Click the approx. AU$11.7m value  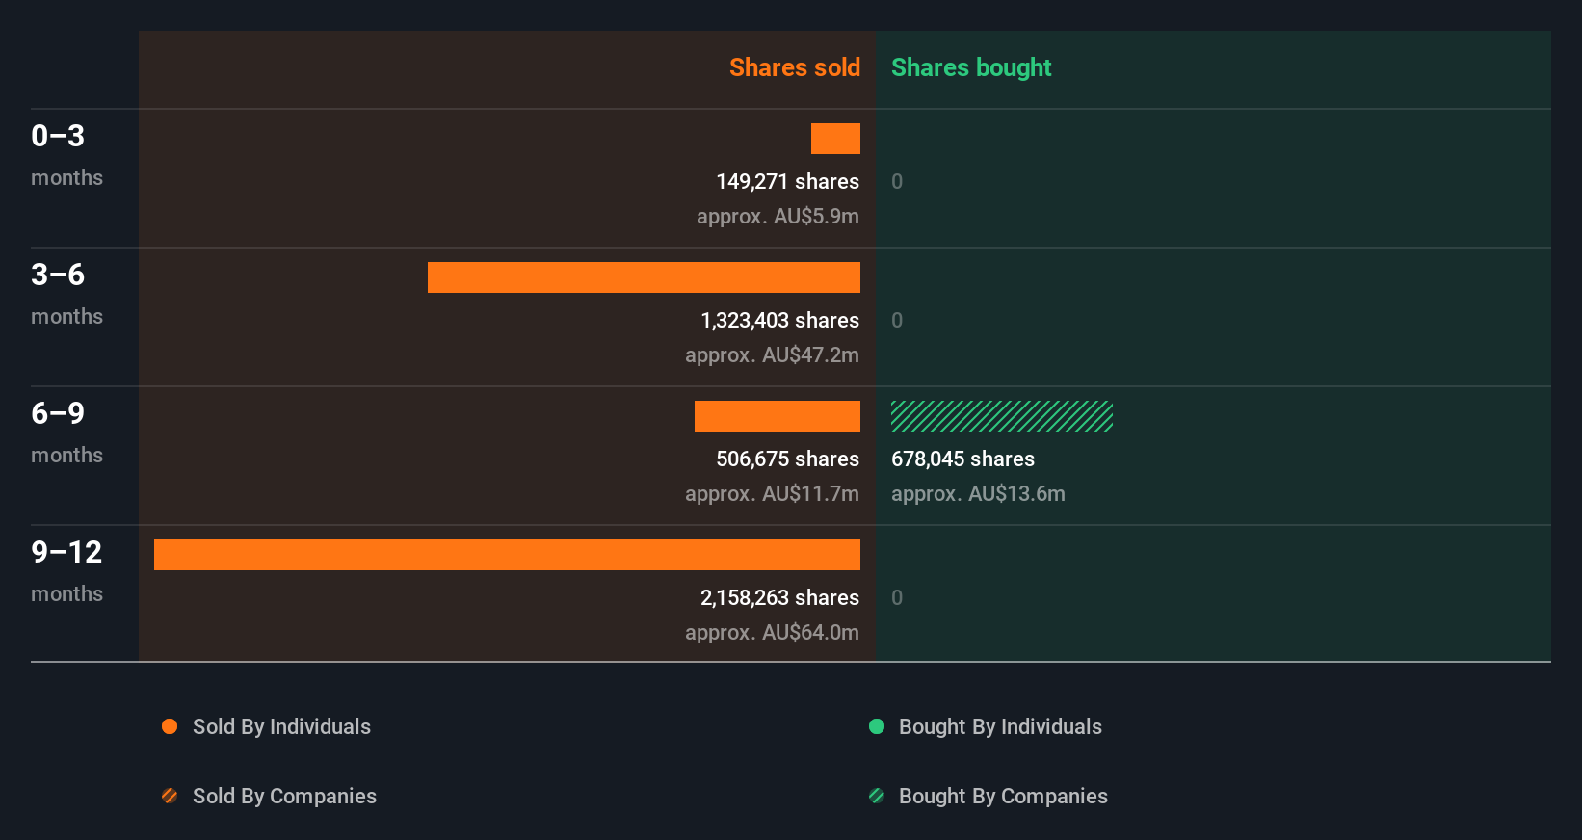coord(772,493)
